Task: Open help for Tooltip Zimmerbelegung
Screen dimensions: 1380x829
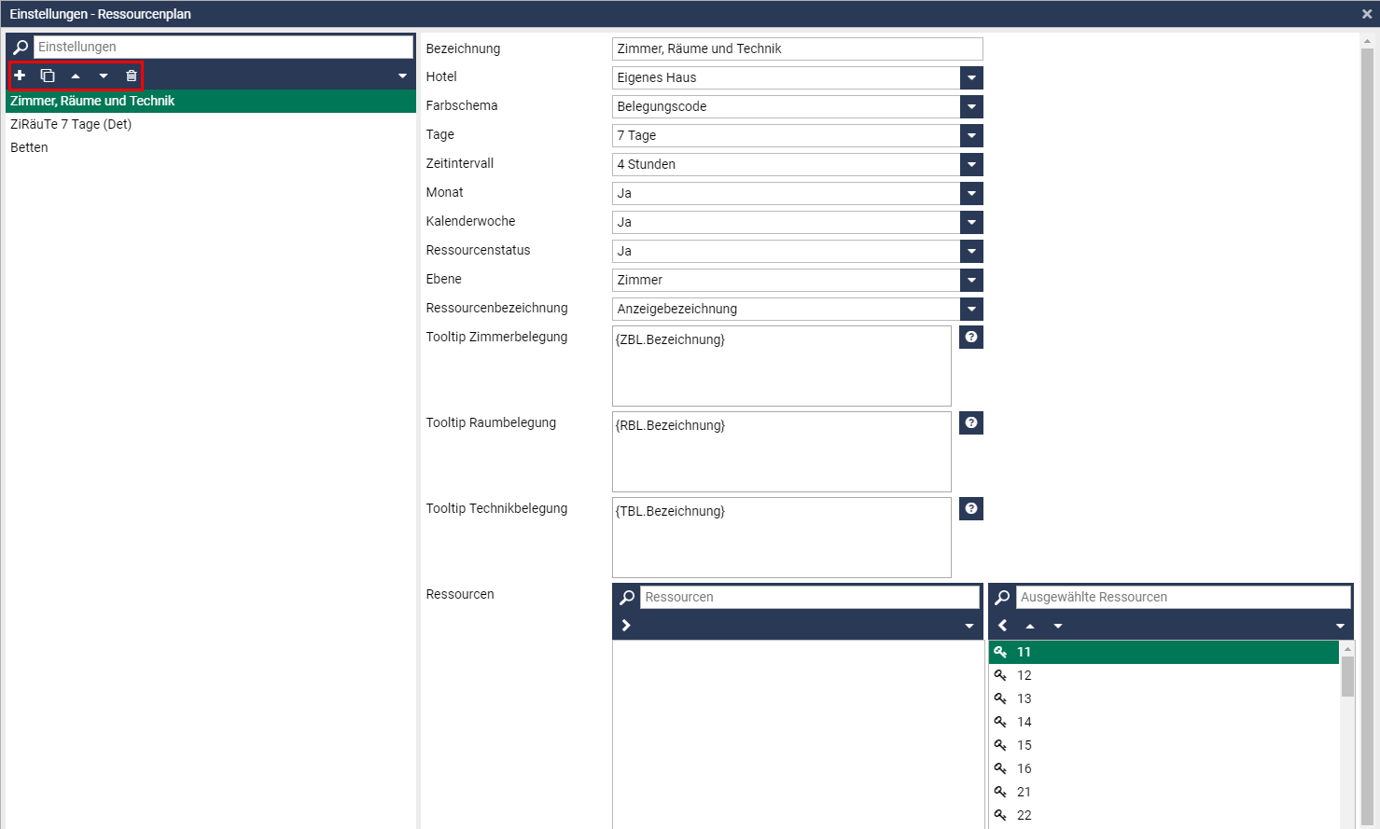Action: coord(971,337)
